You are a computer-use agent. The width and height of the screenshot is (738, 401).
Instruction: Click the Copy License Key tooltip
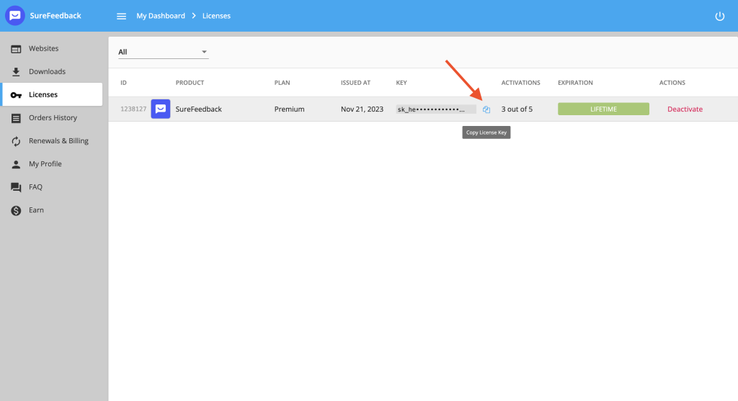(x=486, y=132)
